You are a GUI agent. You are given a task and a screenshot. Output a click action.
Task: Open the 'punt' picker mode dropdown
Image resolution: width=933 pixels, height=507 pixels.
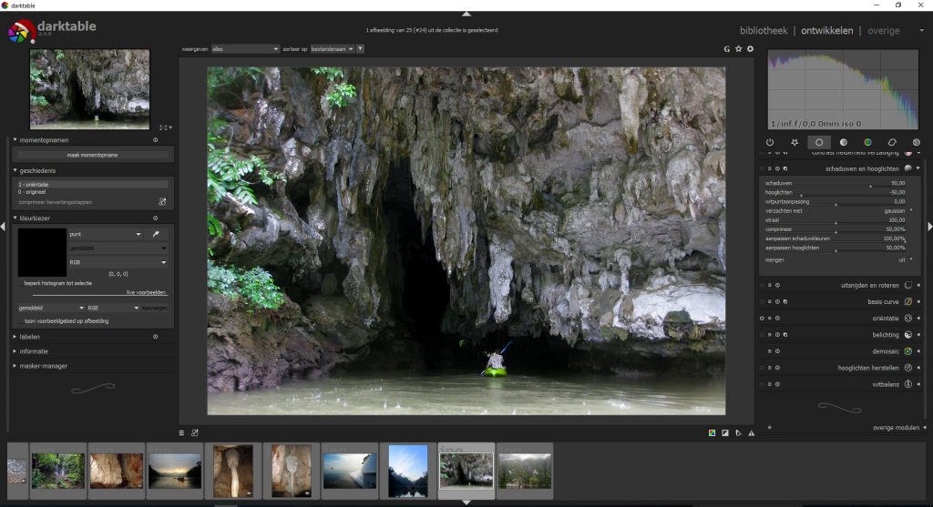[x=106, y=234]
